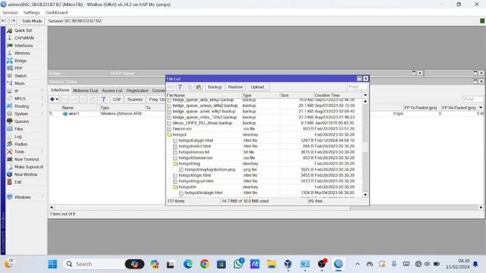
Task: Open the Dashboard menu
Action: tap(56, 12)
